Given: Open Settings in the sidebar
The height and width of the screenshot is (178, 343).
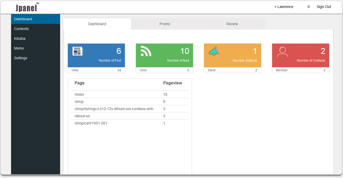Looking at the screenshot, I should (35, 58).
